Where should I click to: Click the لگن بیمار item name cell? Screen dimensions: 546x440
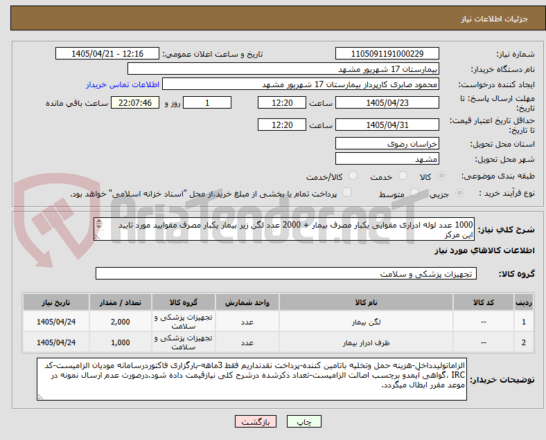(366, 322)
